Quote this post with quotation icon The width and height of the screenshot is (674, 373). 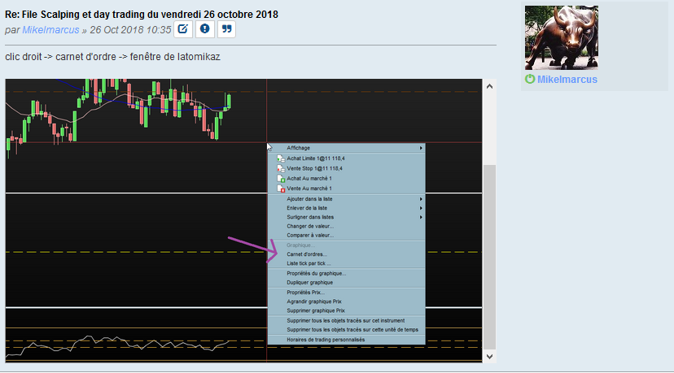(x=226, y=29)
